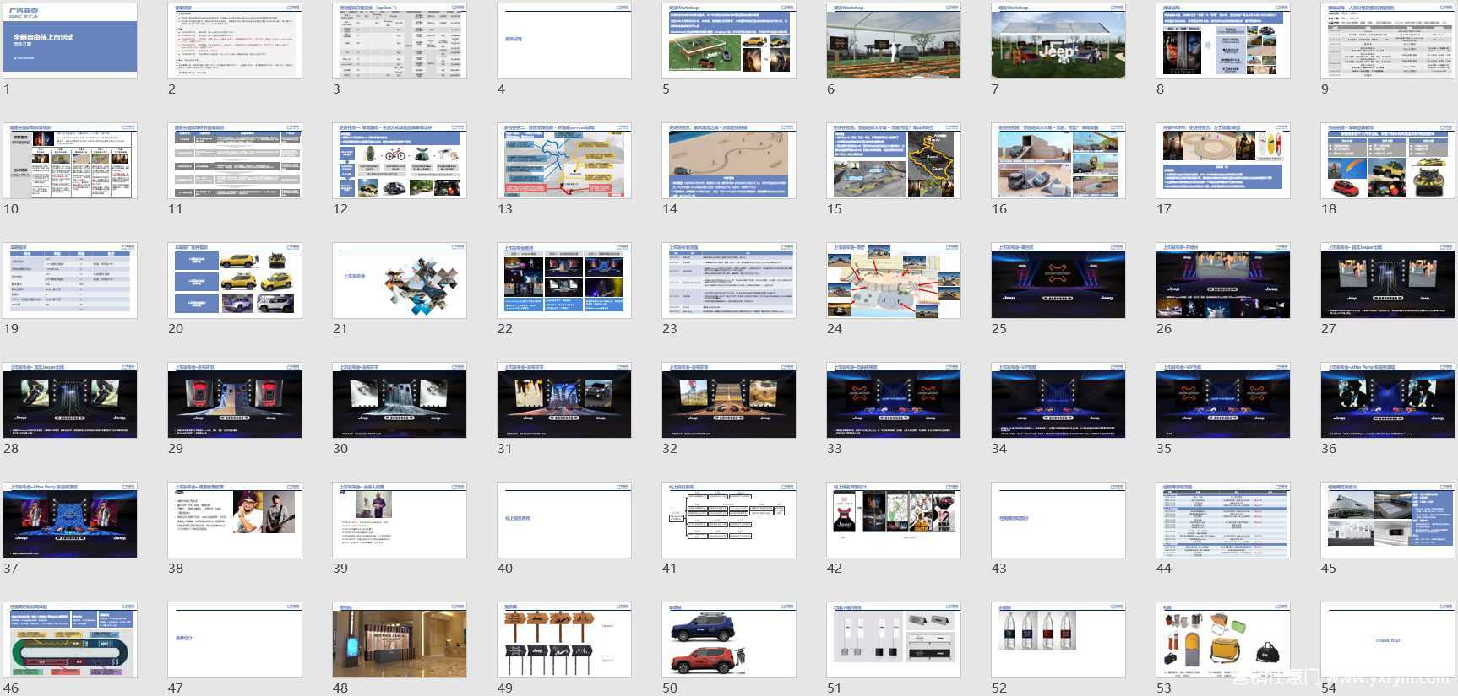Open slide 28 stage thumbnail

coord(70,400)
